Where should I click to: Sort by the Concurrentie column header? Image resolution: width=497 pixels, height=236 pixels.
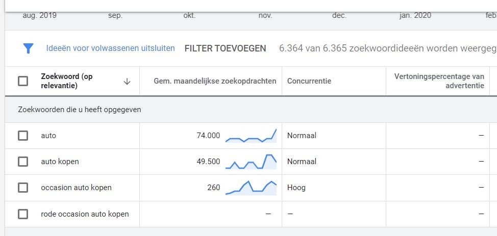coord(309,81)
